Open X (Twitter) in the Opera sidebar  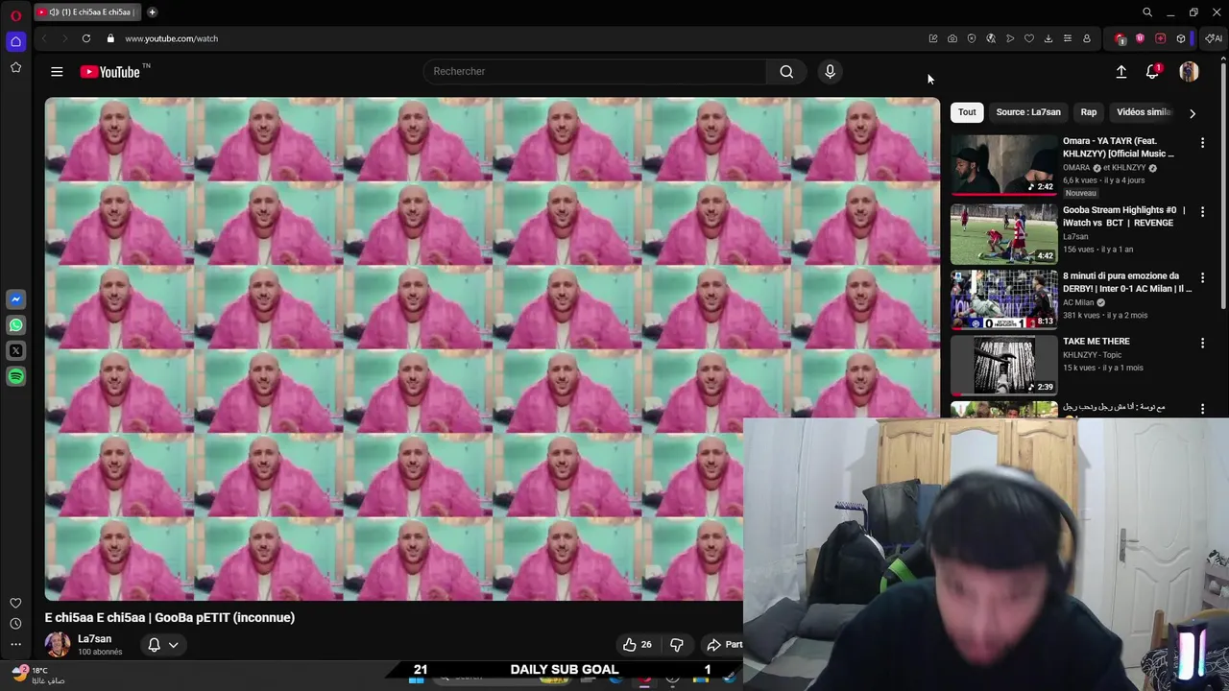click(15, 351)
